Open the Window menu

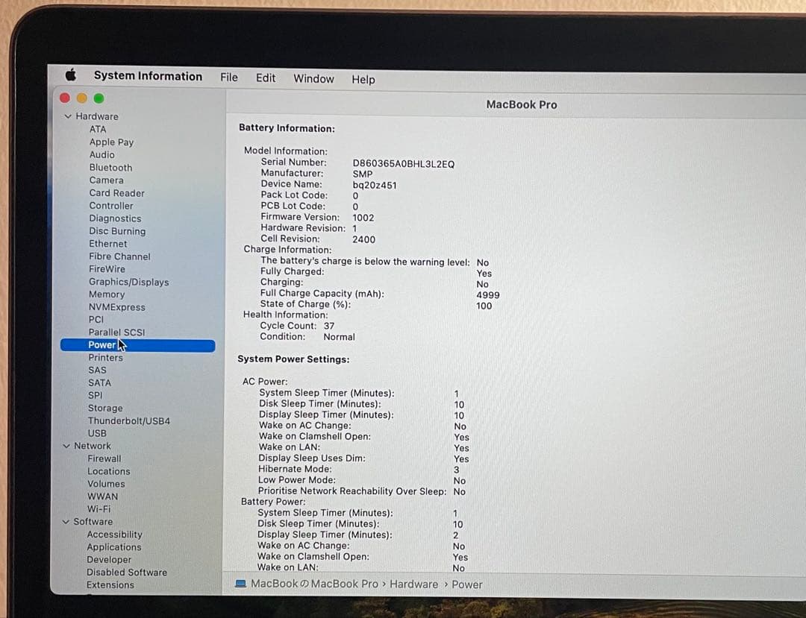313,78
